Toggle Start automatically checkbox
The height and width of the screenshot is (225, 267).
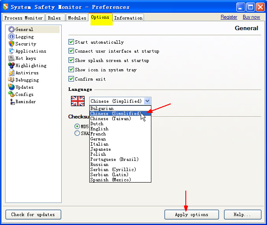click(x=71, y=42)
